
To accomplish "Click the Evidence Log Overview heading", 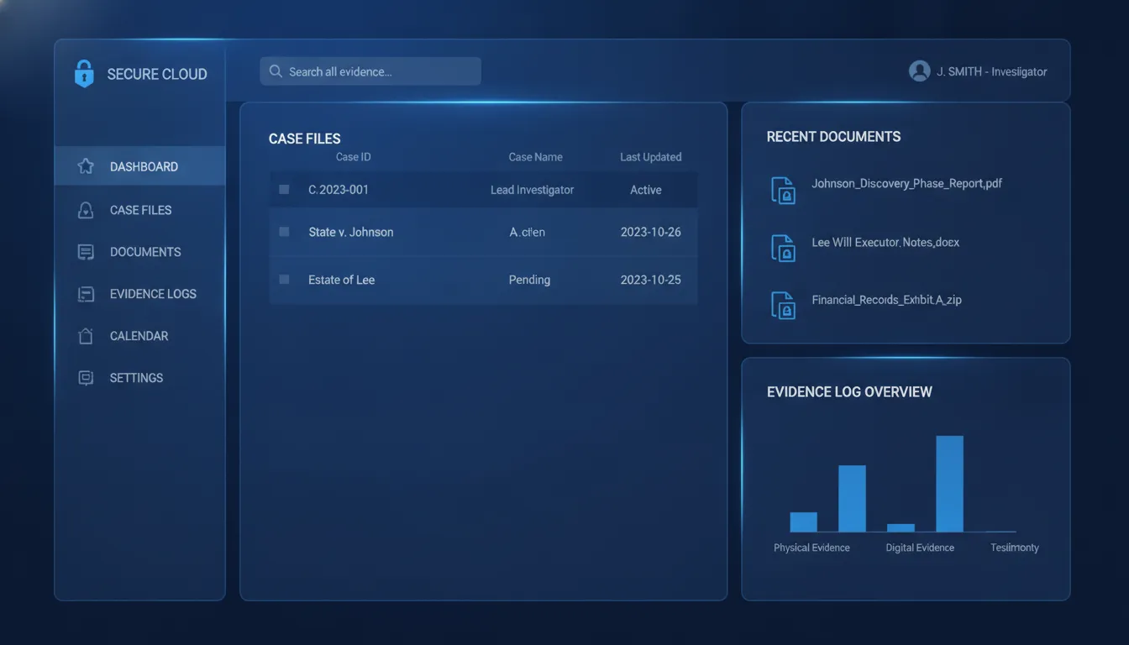I will (x=849, y=391).
